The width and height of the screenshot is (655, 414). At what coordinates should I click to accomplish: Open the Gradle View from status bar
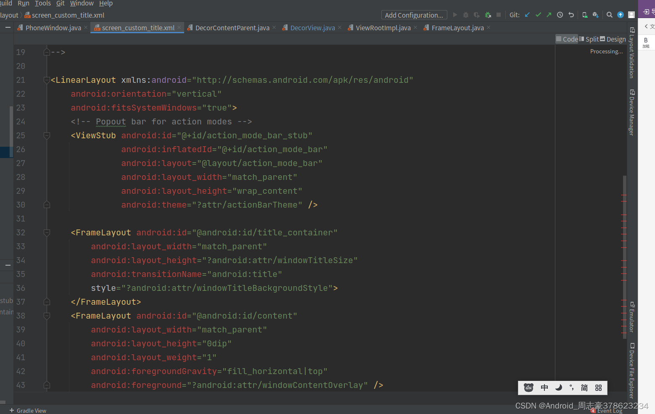(x=28, y=411)
